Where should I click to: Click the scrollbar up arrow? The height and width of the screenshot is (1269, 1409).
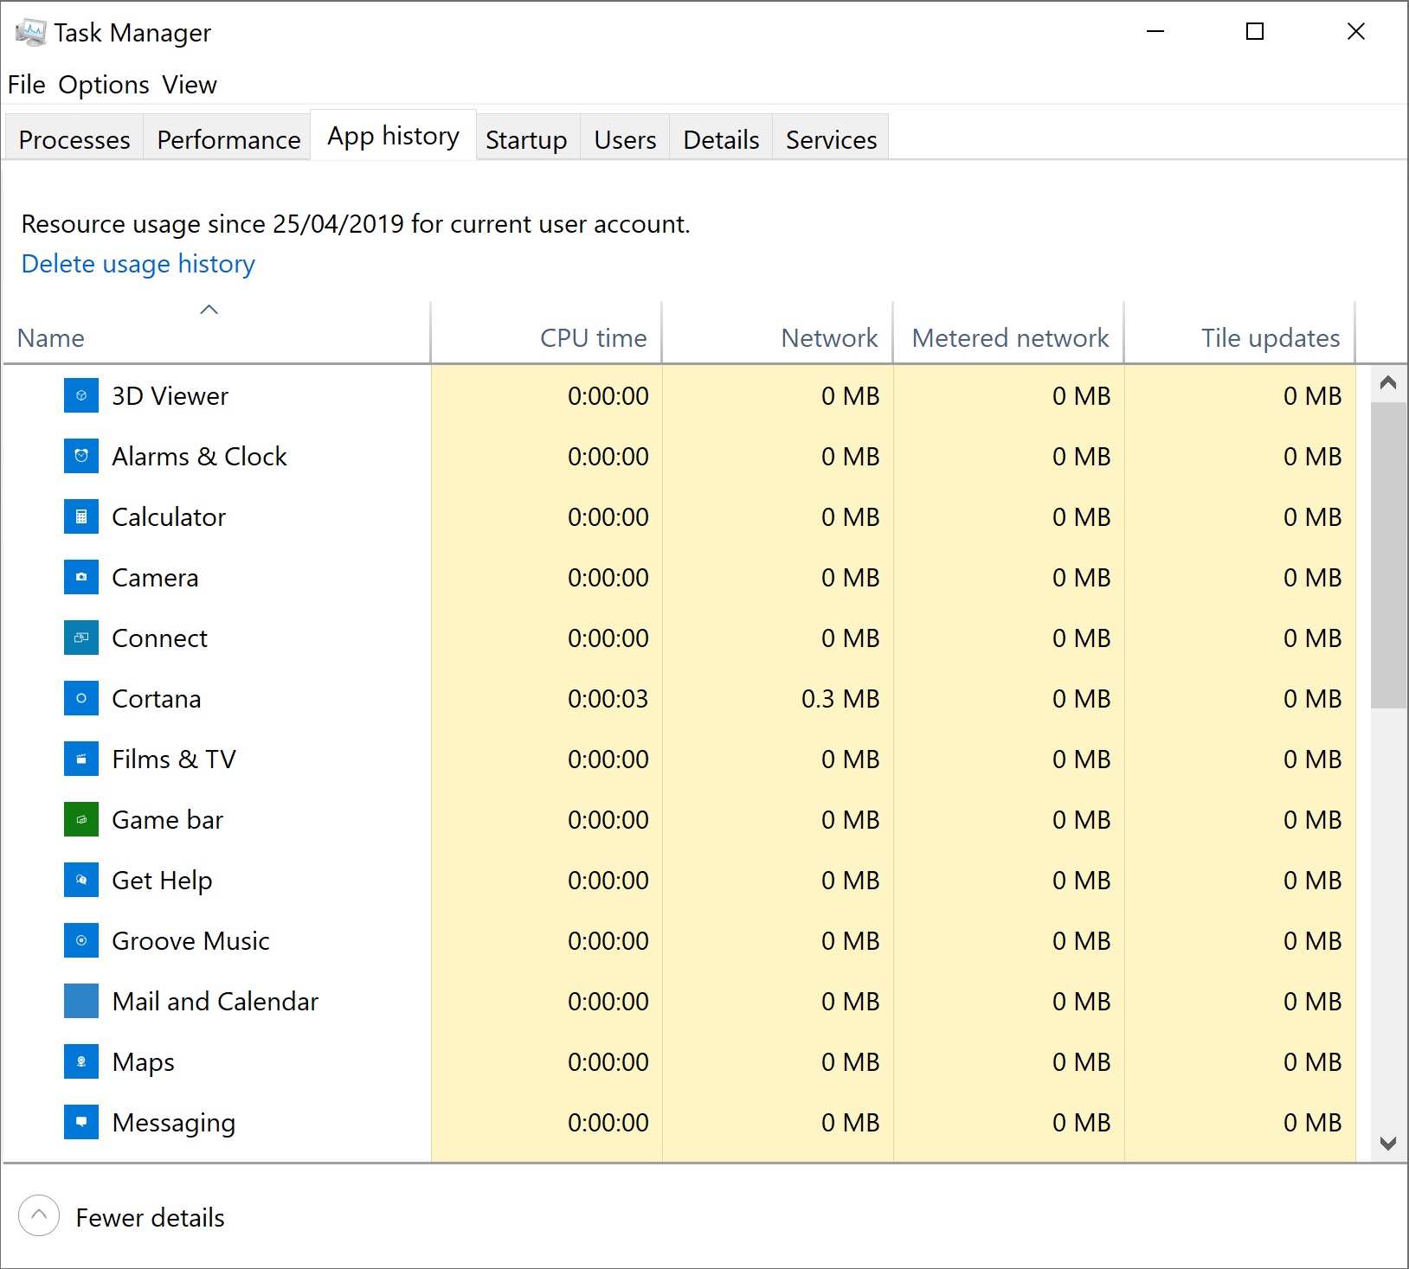tap(1388, 382)
